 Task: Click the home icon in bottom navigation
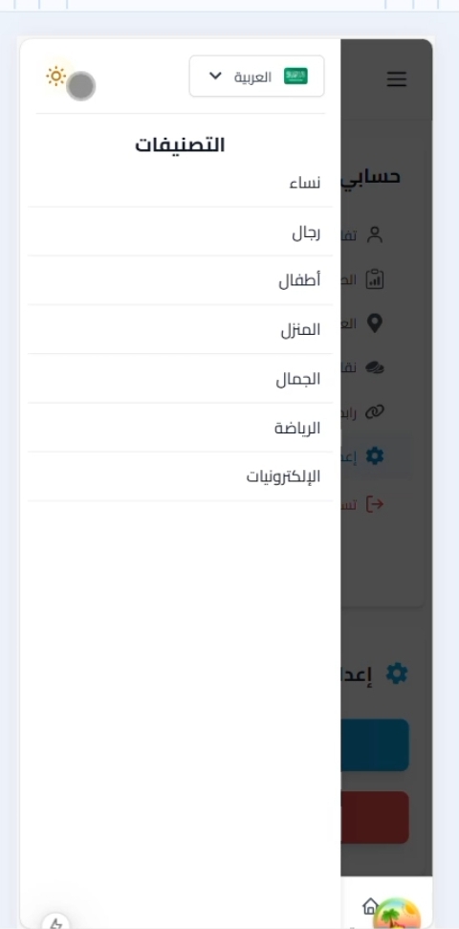click(x=370, y=906)
